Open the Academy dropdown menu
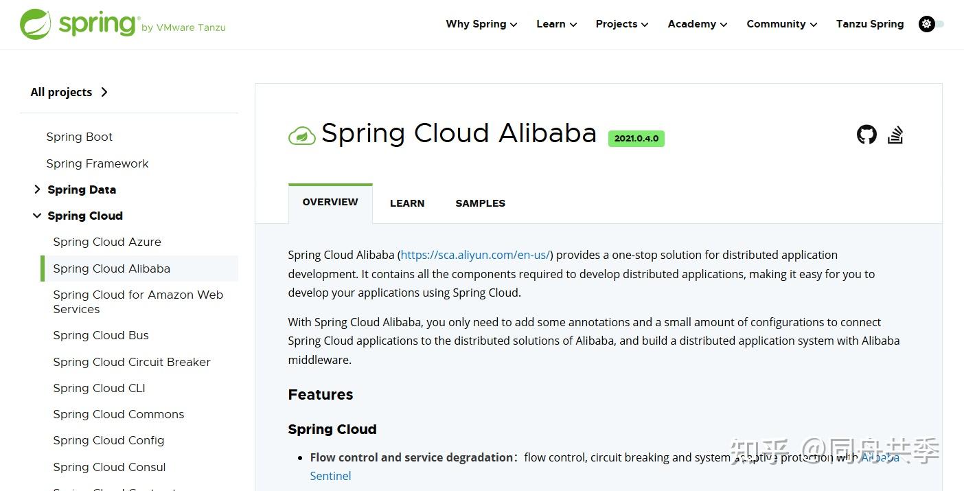This screenshot has height=491, width=964. pyautogui.click(x=697, y=24)
